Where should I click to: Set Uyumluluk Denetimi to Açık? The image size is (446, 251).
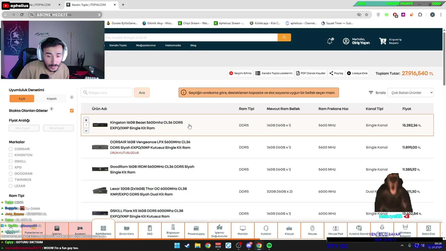(x=22, y=99)
